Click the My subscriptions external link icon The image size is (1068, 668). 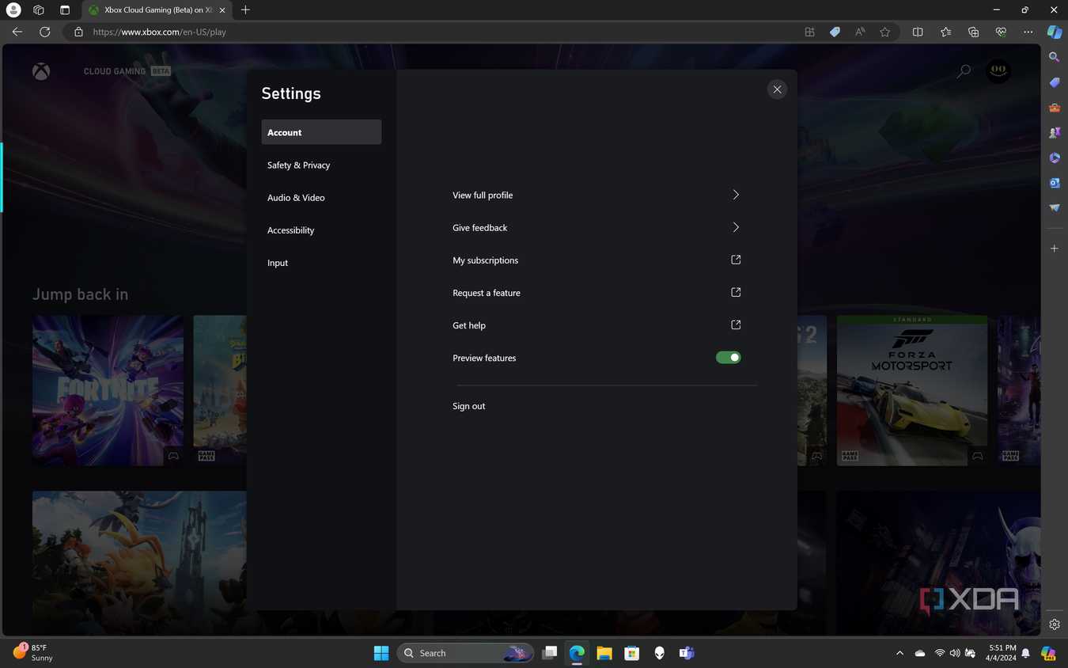click(x=736, y=260)
